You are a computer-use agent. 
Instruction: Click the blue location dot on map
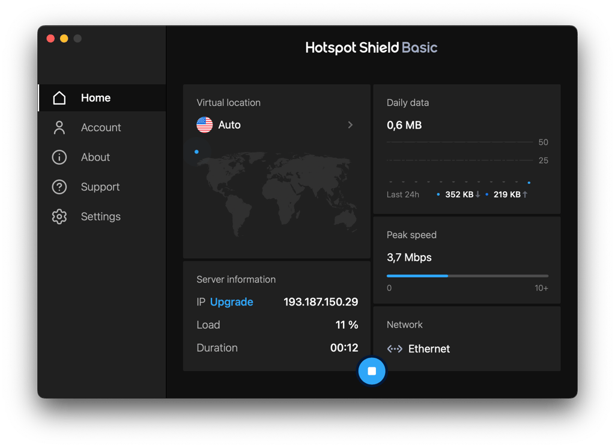click(196, 152)
